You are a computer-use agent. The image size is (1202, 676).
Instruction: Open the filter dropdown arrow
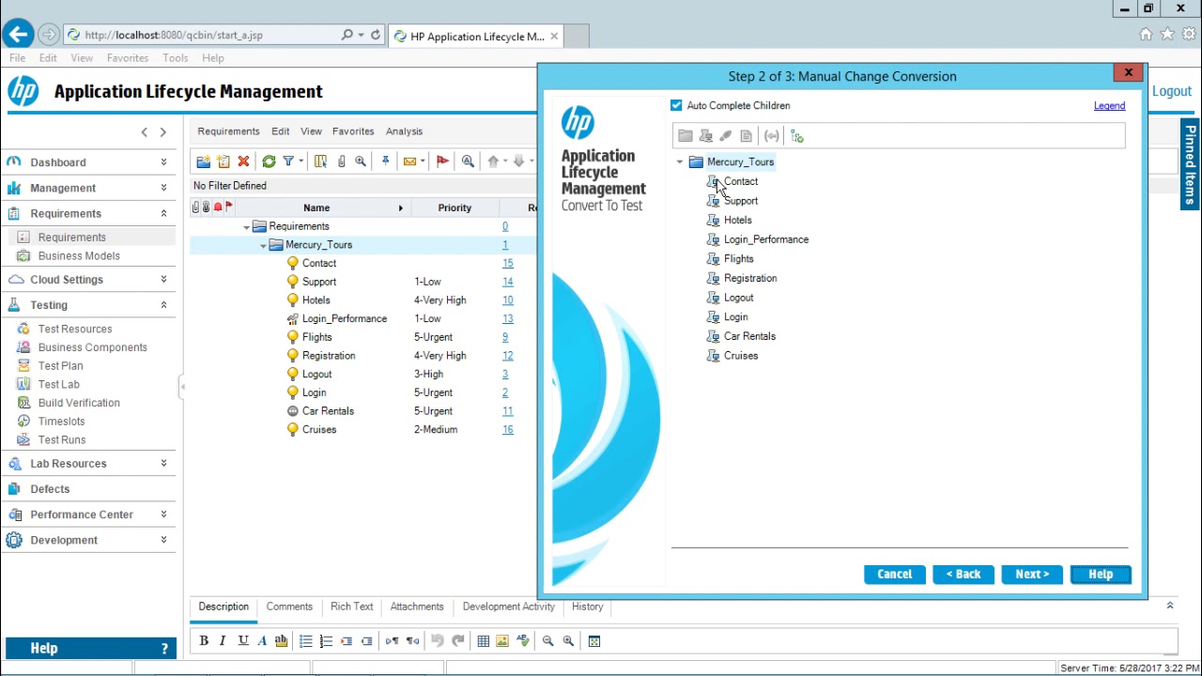(300, 161)
